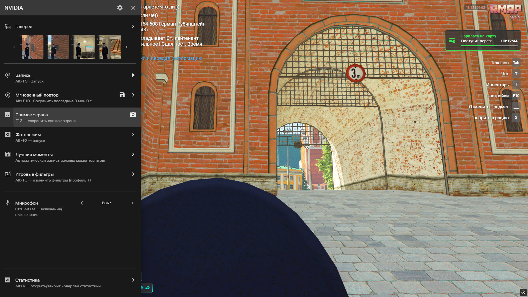Switch microphone mode with left arrow
Image resolution: width=528 pixels, height=297 pixels.
[82, 203]
